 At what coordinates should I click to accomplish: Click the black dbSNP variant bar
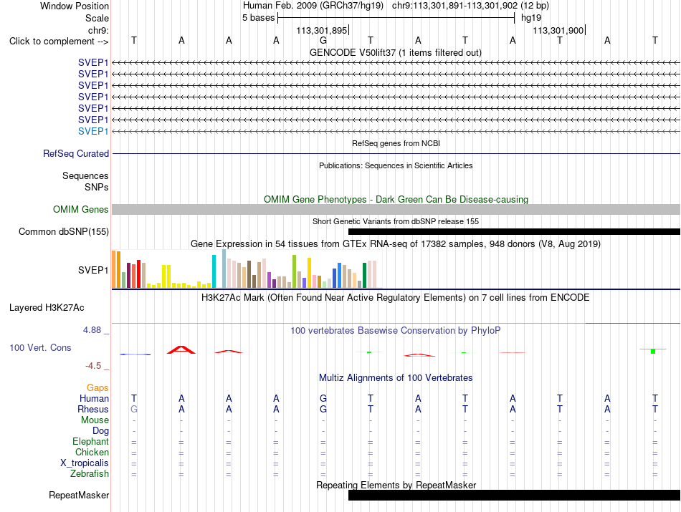(x=514, y=232)
